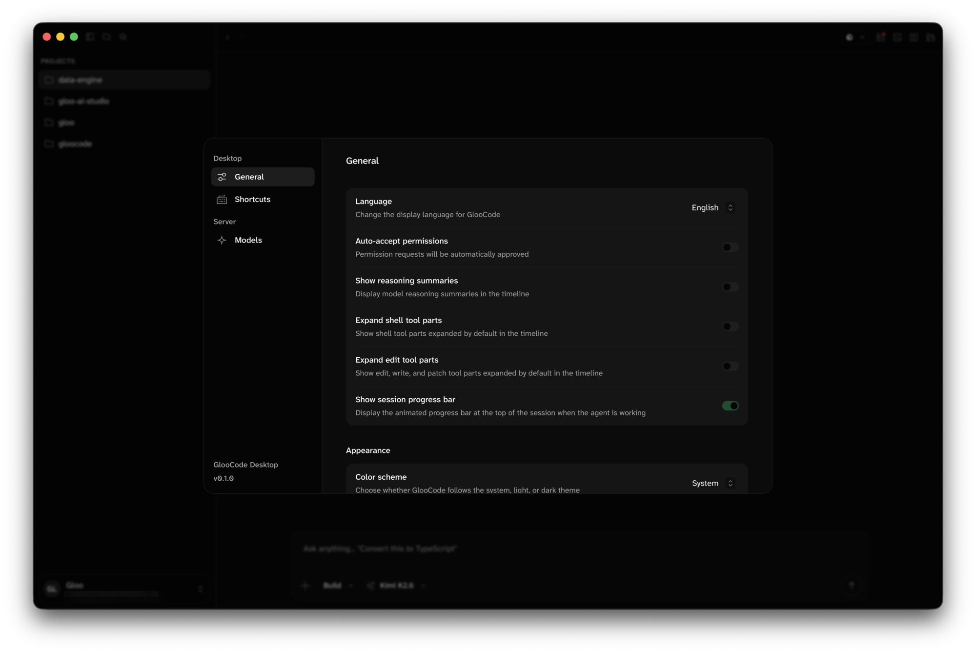Viewport: 976px width, 653px height.
Task: Open the Build mode dropdown
Action: pyautogui.click(x=338, y=585)
